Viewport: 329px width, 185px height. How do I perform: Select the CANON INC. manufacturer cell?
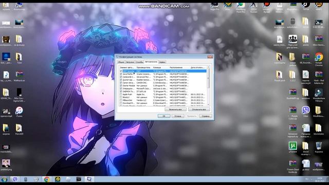pos(142,83)
